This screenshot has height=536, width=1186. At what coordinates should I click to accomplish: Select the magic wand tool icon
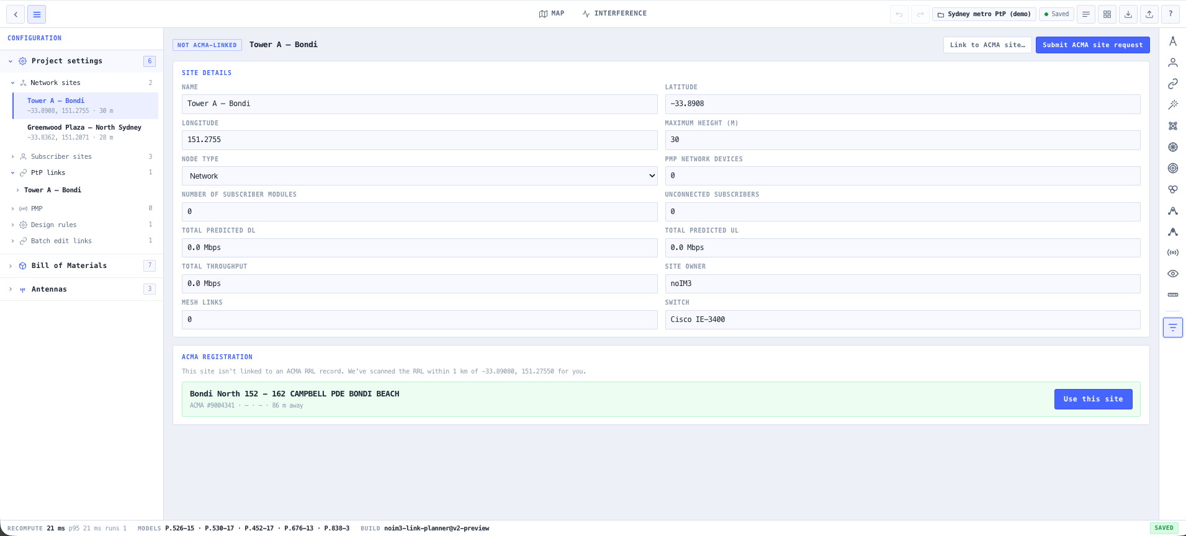[1173, 105]
